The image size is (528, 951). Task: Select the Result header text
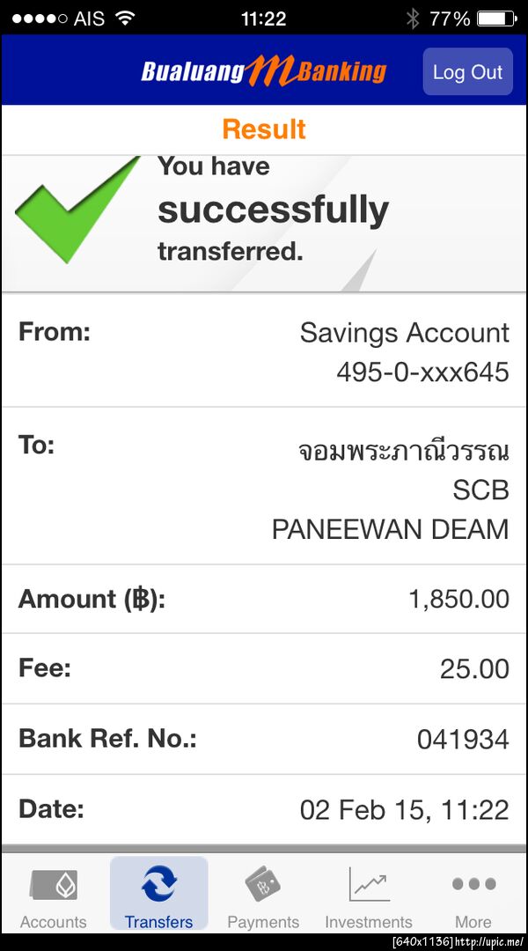coord(263,129)
